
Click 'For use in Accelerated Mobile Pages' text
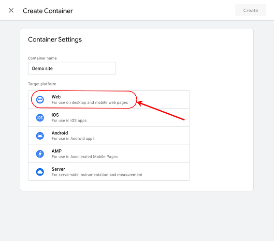point(85,157)
